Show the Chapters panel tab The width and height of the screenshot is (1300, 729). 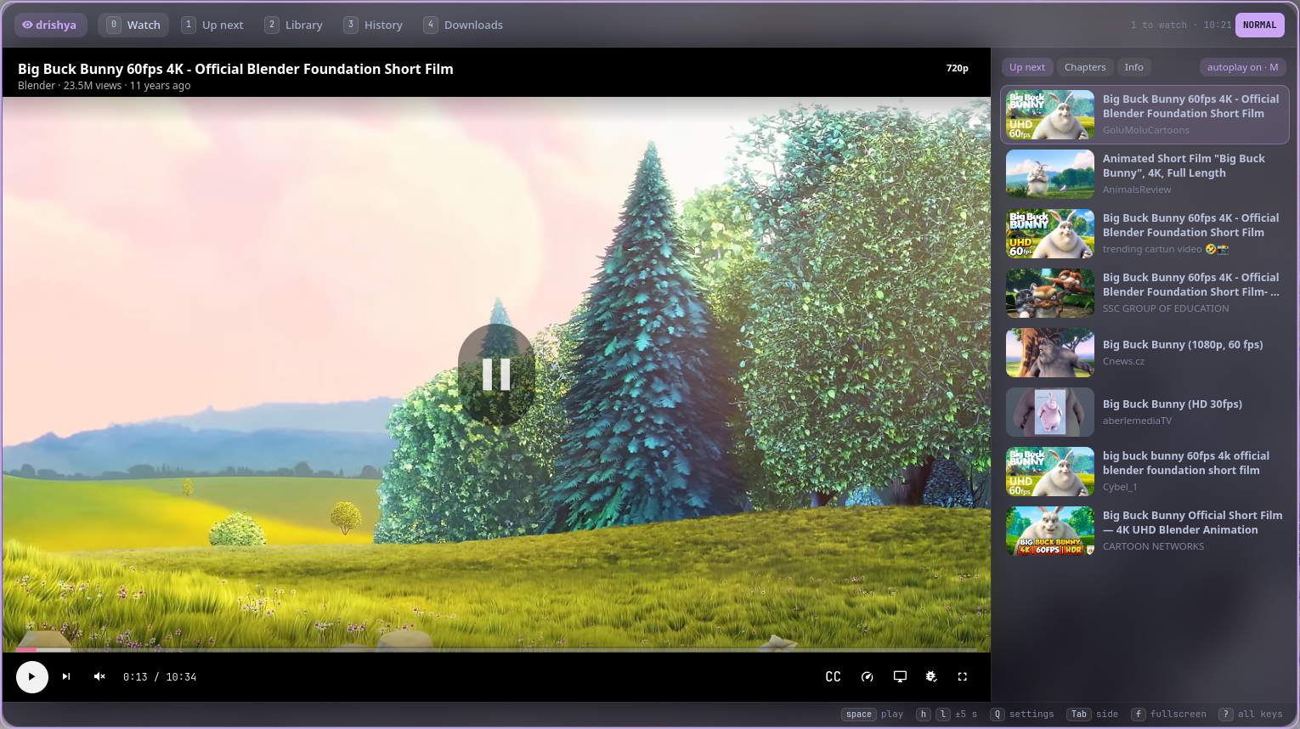click(1085, 67)
